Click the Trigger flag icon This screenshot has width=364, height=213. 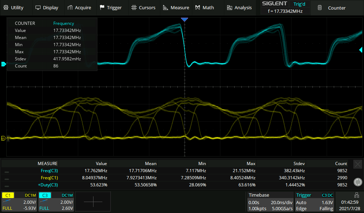102,7
